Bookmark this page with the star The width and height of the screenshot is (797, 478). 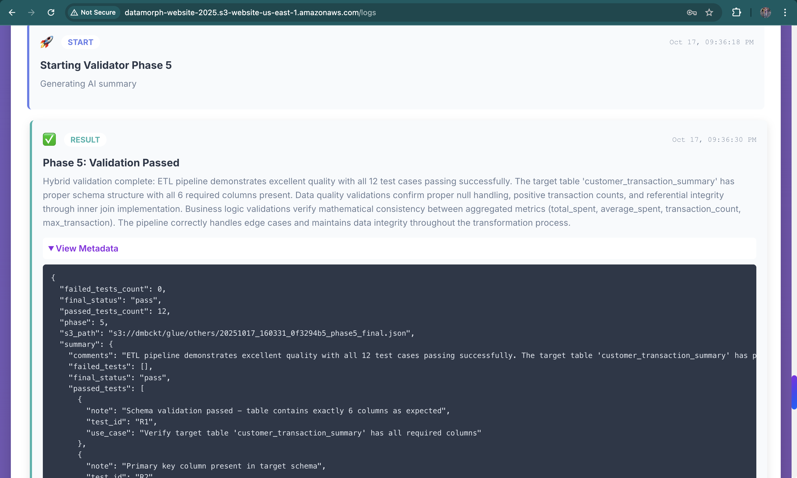[709, 12]
